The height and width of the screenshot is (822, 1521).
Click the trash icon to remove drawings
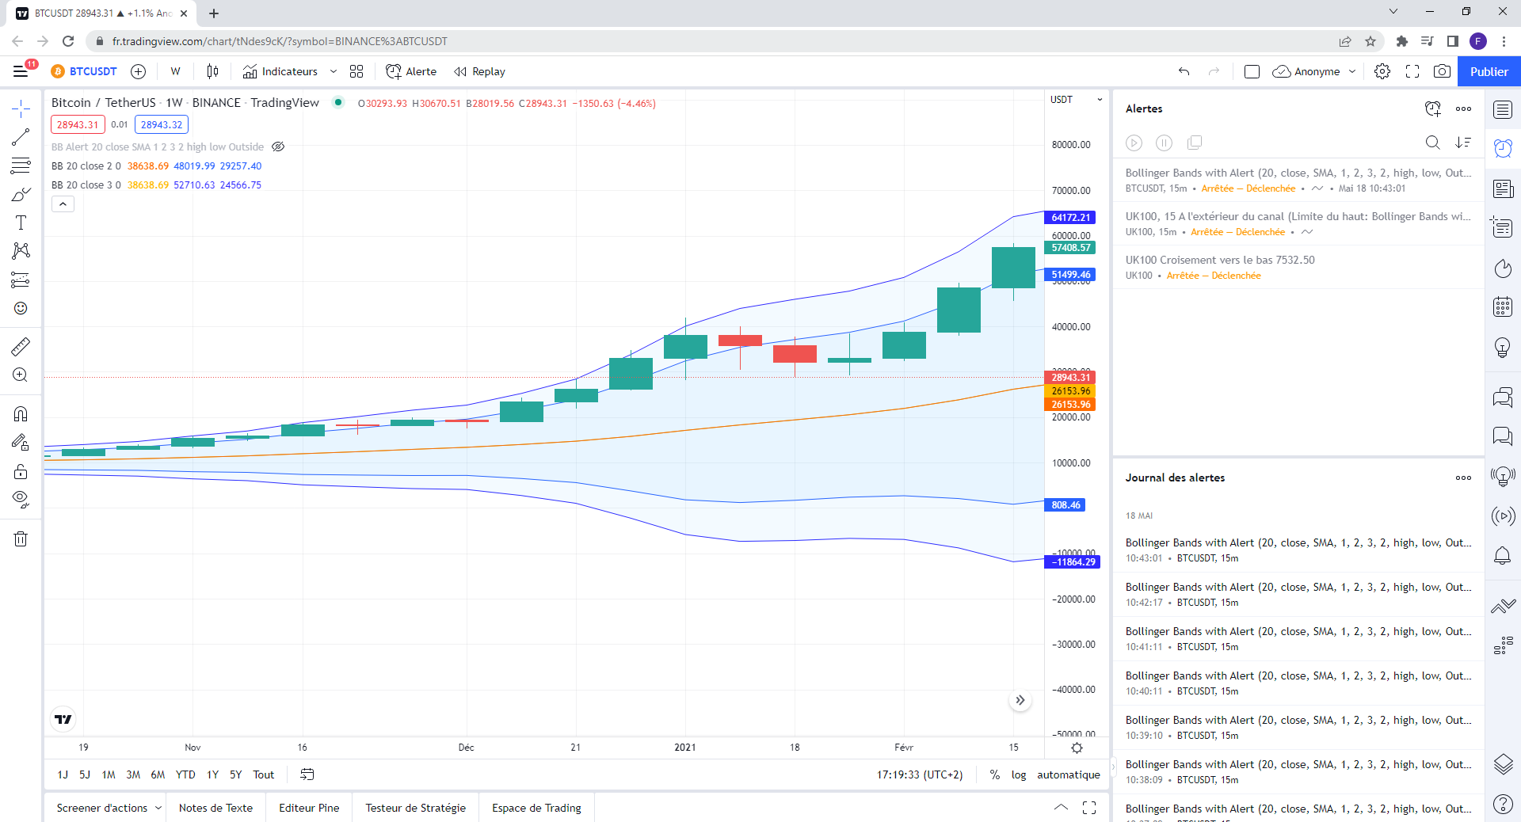click(x=21, y=539)
